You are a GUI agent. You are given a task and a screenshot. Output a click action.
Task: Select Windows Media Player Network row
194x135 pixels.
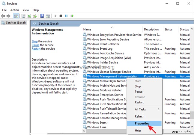(136, 81)
